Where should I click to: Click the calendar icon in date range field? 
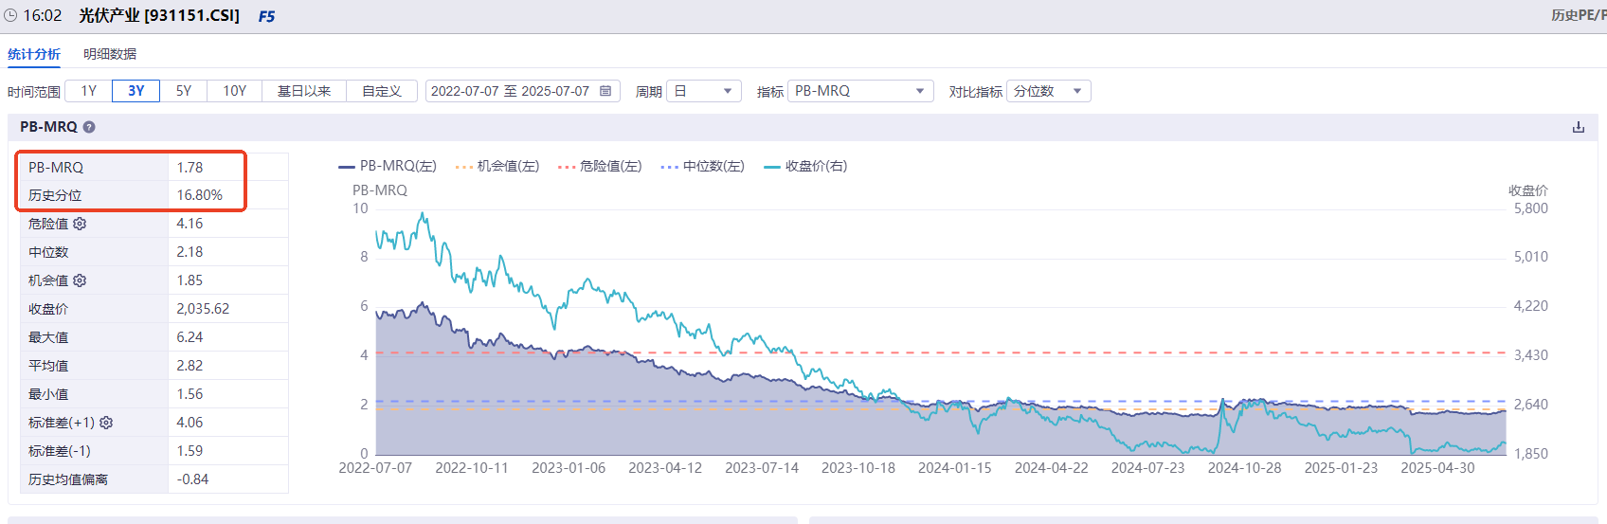click(x=605, y=91)
